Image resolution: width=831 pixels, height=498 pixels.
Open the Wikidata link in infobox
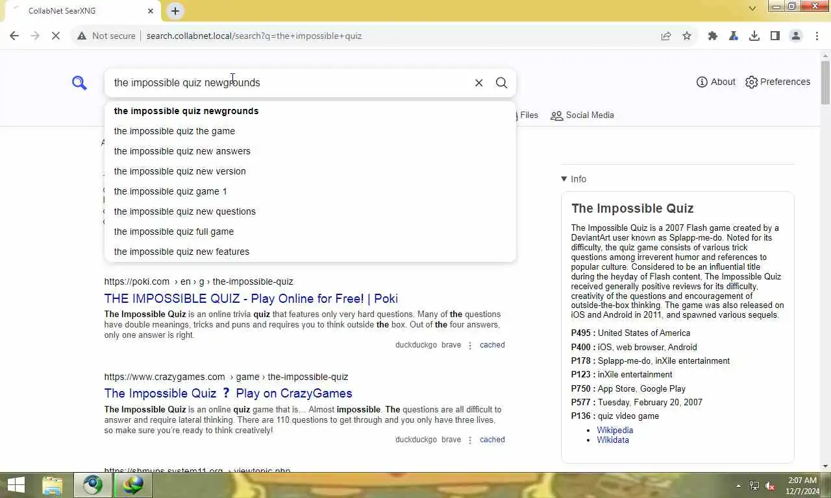tap(613, 440)
